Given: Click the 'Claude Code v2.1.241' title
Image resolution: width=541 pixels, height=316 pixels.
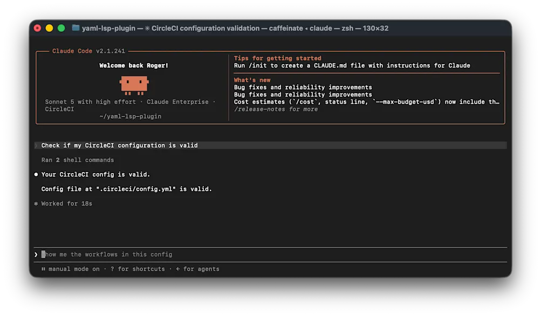Looking at the screenshot, I should [x=88, y=51].
